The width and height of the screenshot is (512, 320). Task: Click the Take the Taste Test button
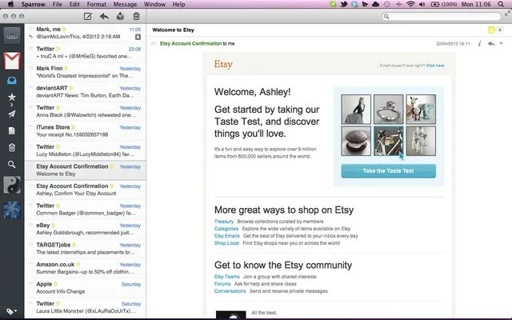[x=388, y=170]
